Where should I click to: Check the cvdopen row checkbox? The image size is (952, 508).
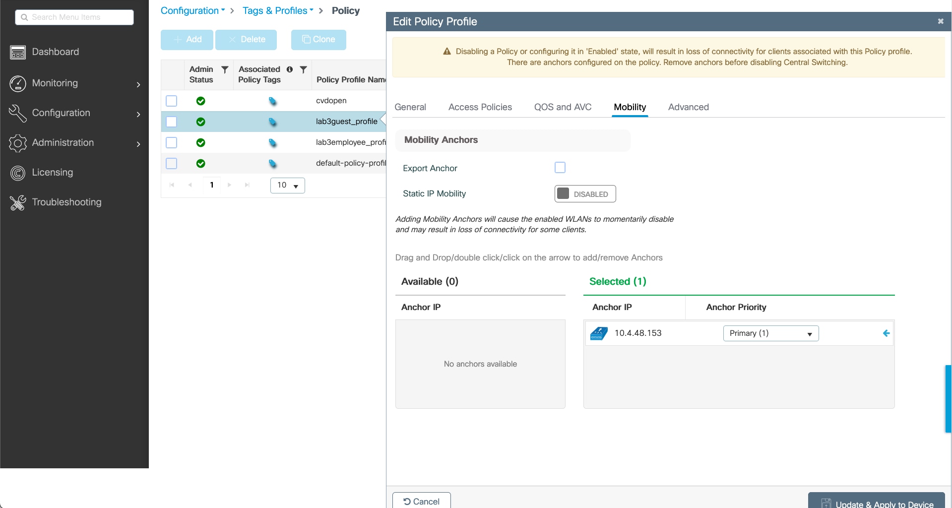pos(172,101)
